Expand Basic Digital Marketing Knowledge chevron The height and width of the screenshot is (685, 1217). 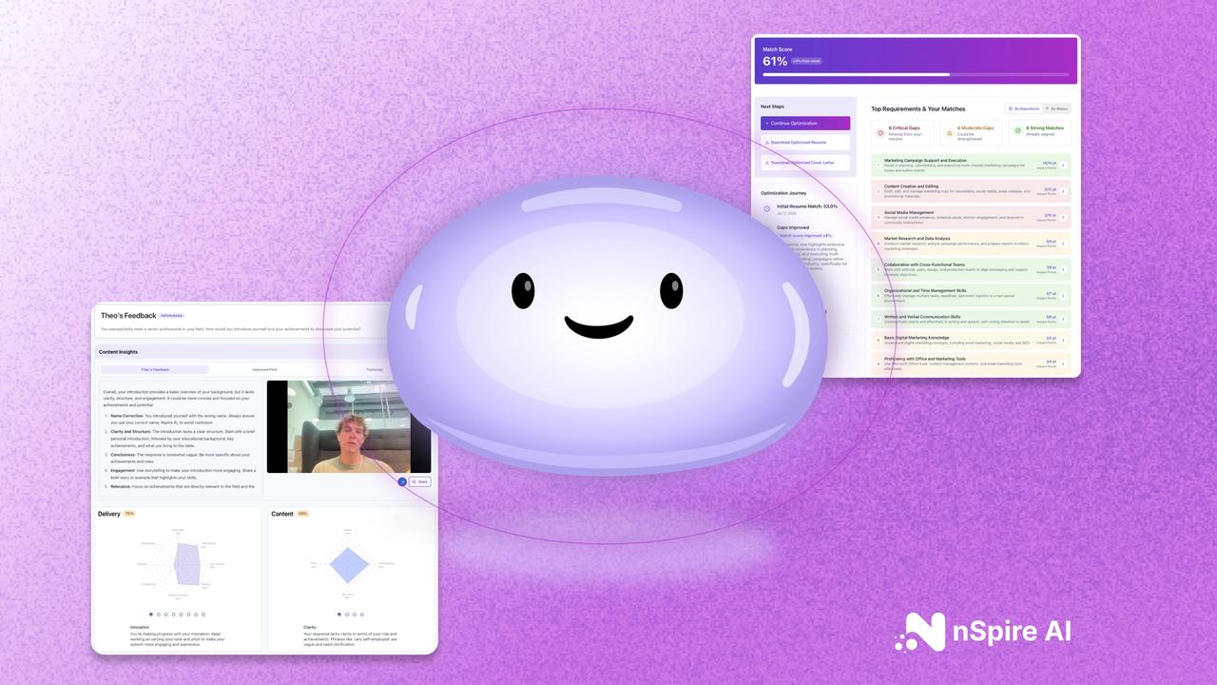tap(1063, 340)
